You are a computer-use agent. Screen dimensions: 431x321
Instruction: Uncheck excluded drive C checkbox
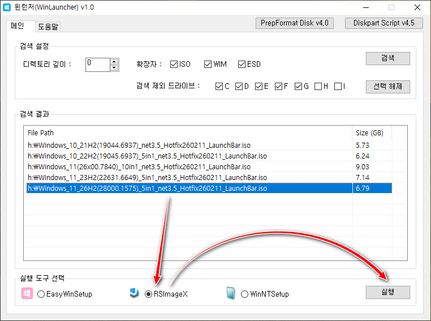pos(219,87)
